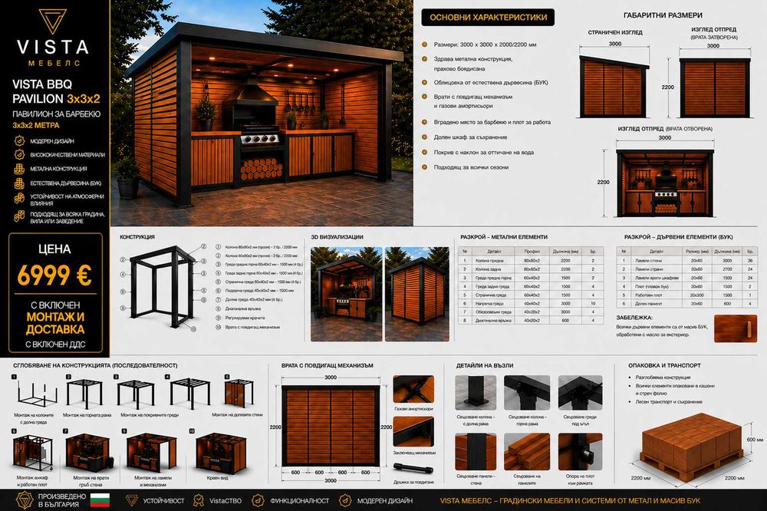The height and width of the screenshot is (511, 767).
Task: Click quantity "36" in the "Ламели стени" row
Action: click(x=750, y=261)
